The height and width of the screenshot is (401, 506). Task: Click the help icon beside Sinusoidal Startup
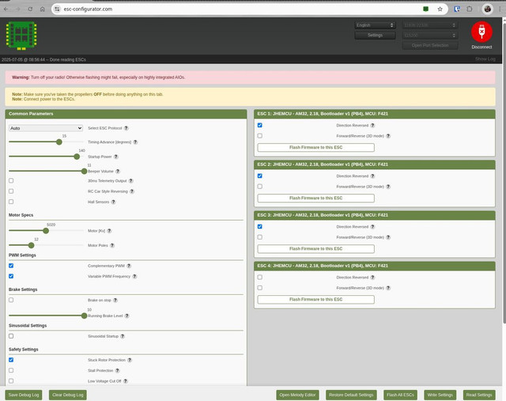click(x=123, y=336)
